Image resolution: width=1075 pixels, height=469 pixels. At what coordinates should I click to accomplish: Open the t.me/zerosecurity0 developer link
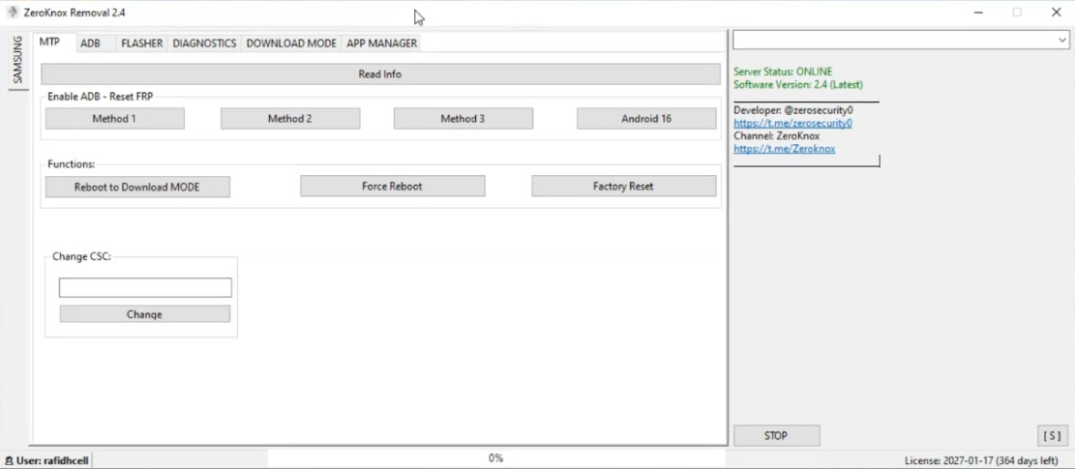[792, 124]
